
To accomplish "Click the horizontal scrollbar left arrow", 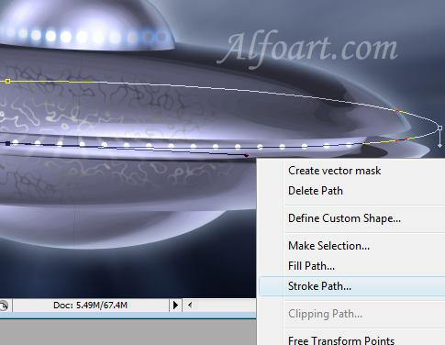I will tap(190, 305).
